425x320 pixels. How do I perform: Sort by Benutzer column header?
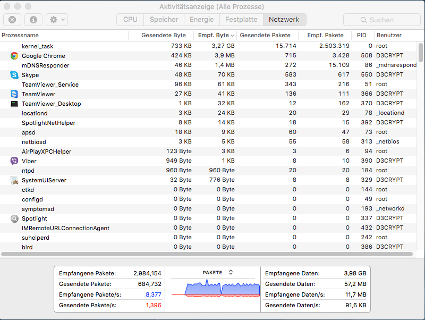pyautogui.click(x=396, y=35)
